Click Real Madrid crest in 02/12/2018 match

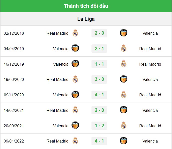pyautogui.click(x=75, y=33)
